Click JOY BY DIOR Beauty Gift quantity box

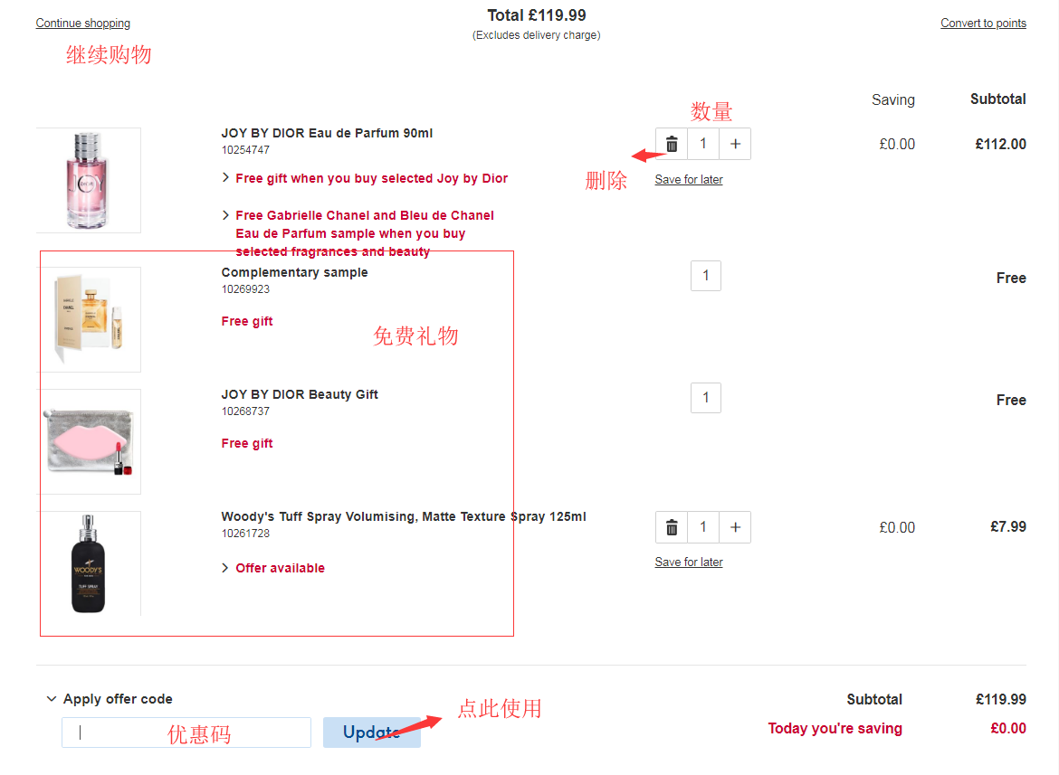706,398
